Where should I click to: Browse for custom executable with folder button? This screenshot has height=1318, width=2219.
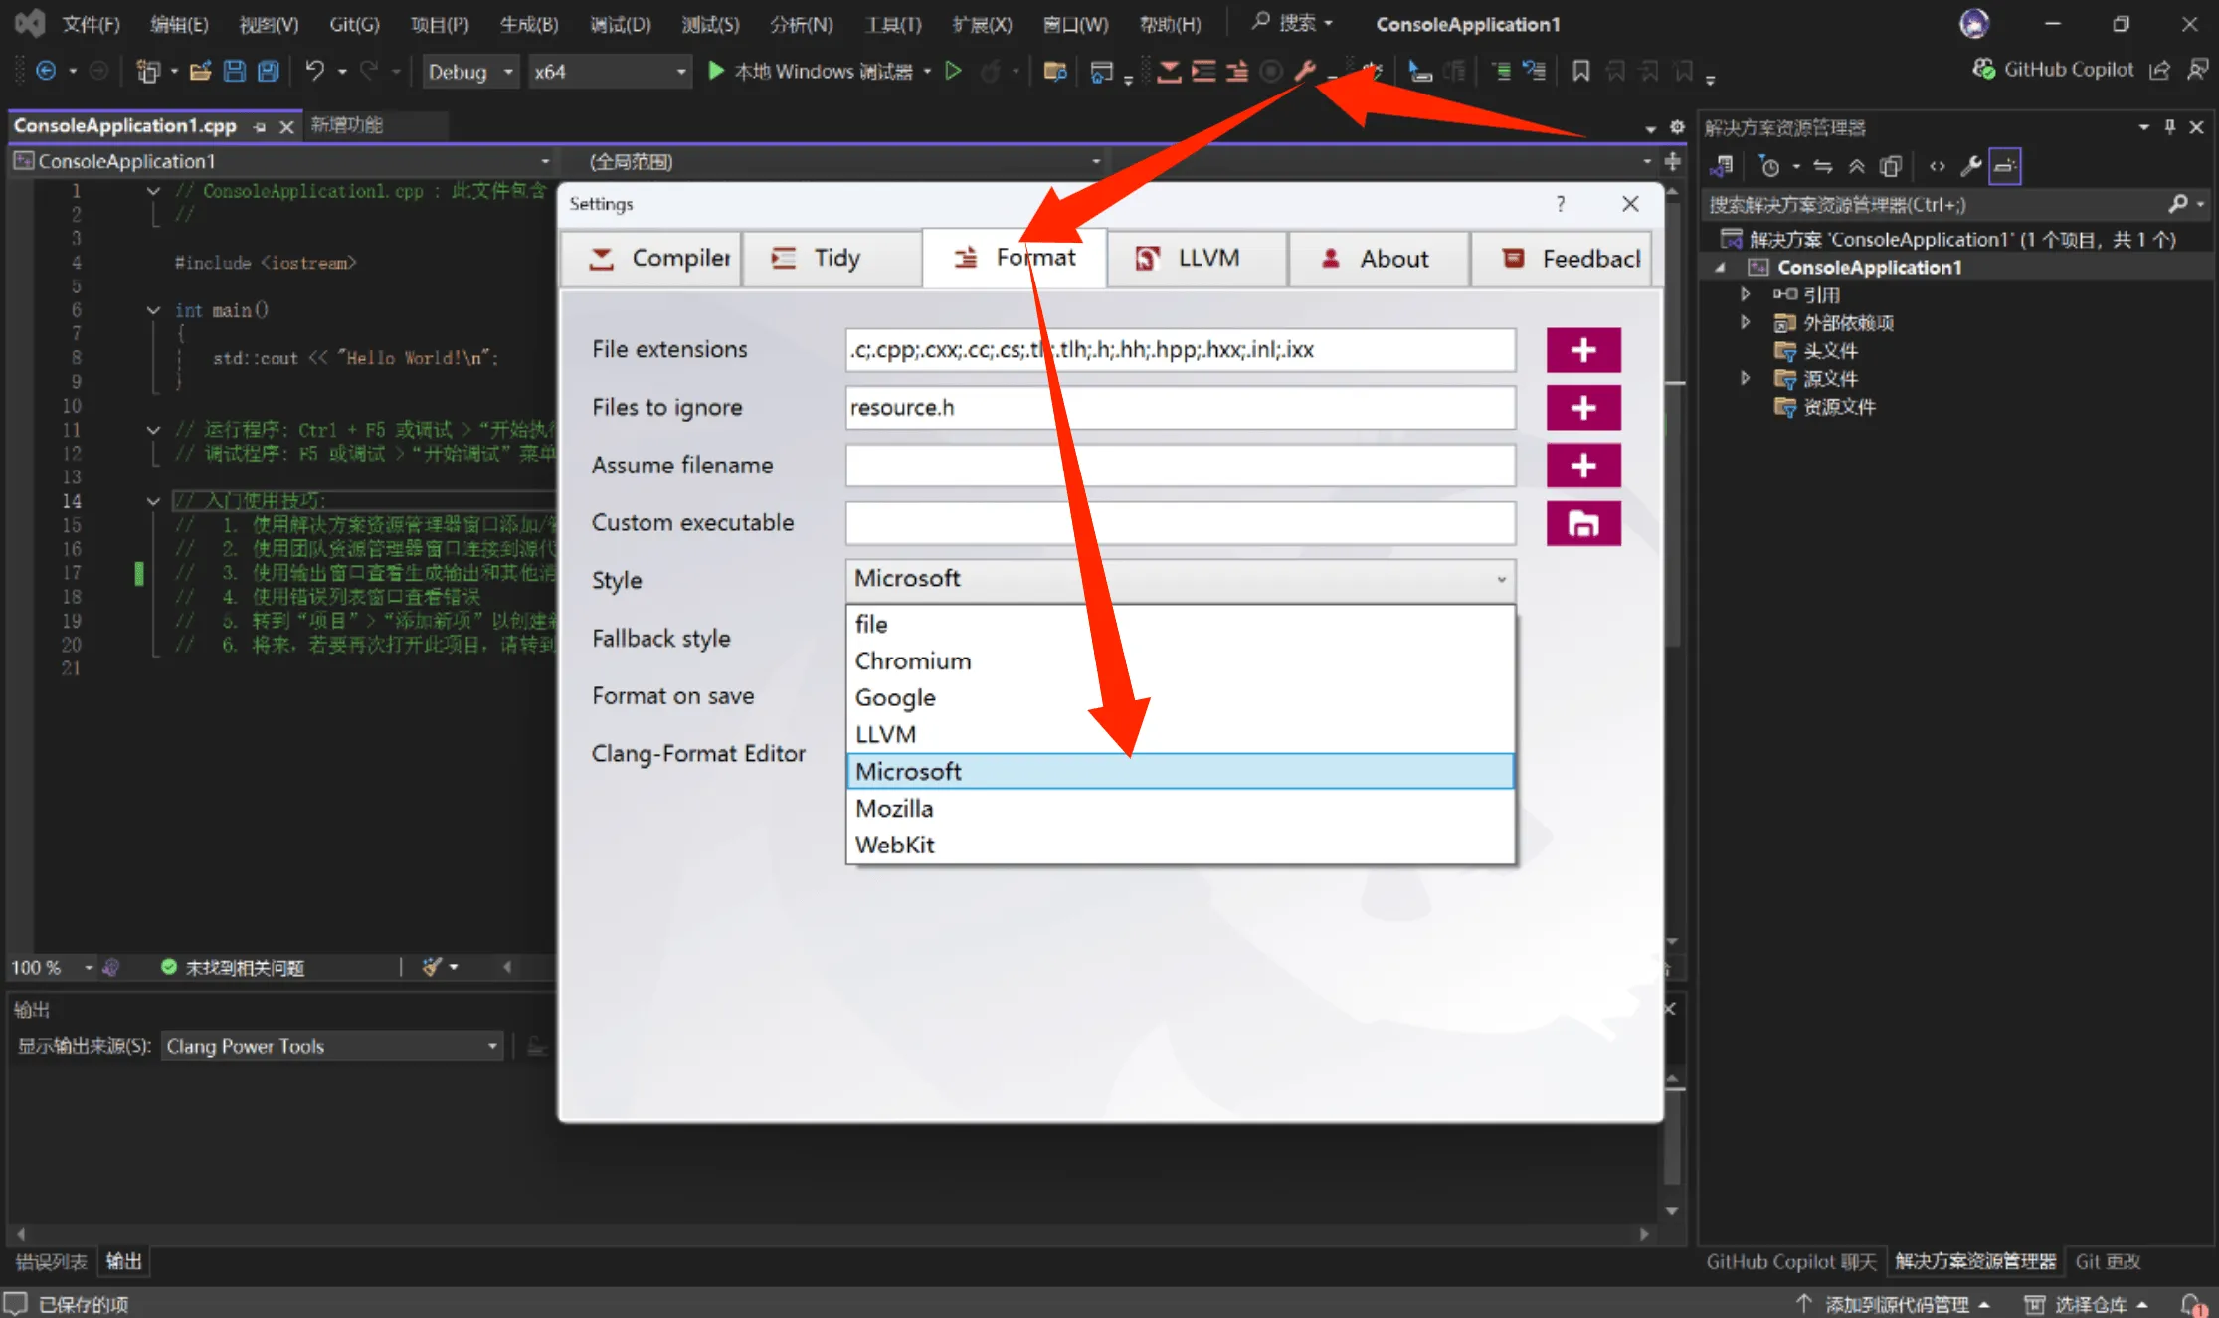click(x=1582, y=523)
